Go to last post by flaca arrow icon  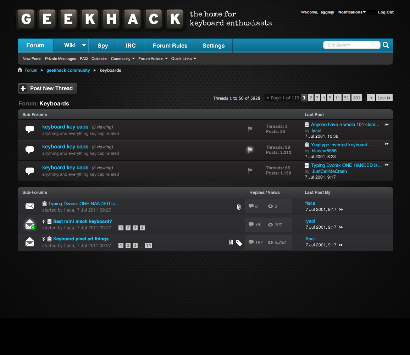point(341,209)
